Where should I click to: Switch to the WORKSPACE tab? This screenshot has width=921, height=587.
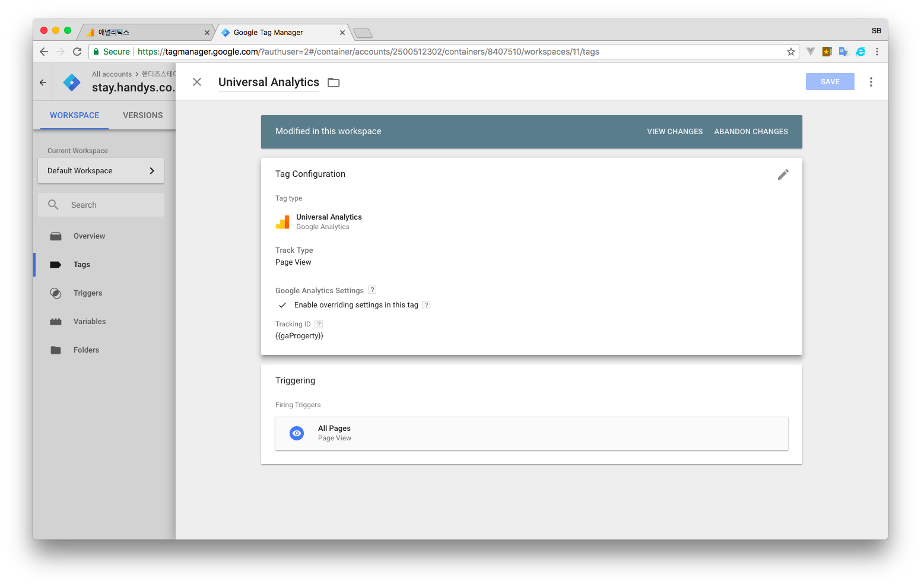[74, 115]
